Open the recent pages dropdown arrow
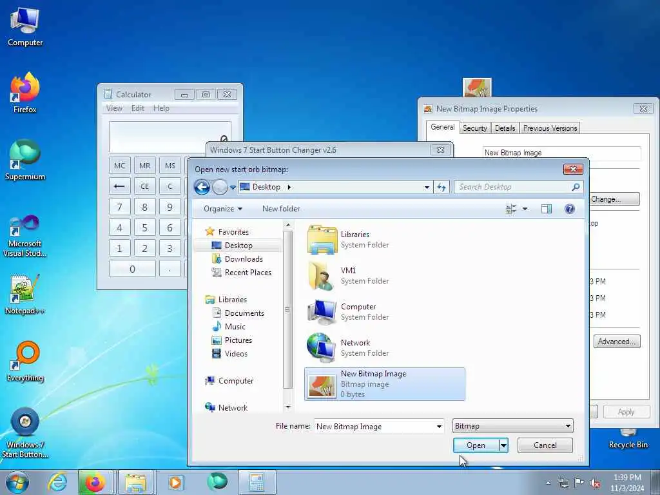Image resolution: width=660 pixels, height=495 pixels. coord(233,188)
